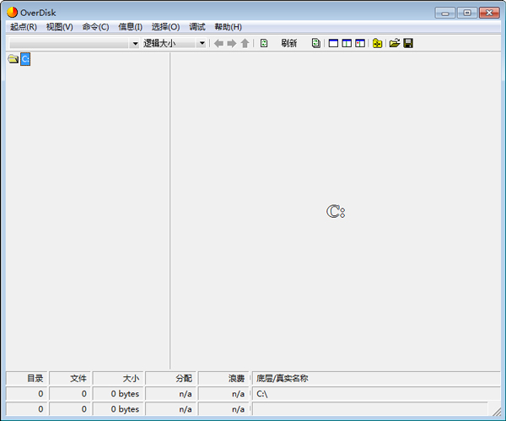
Task: Maximize the OverDisk window
Action: pyautogui.click(x=467, y=13)
